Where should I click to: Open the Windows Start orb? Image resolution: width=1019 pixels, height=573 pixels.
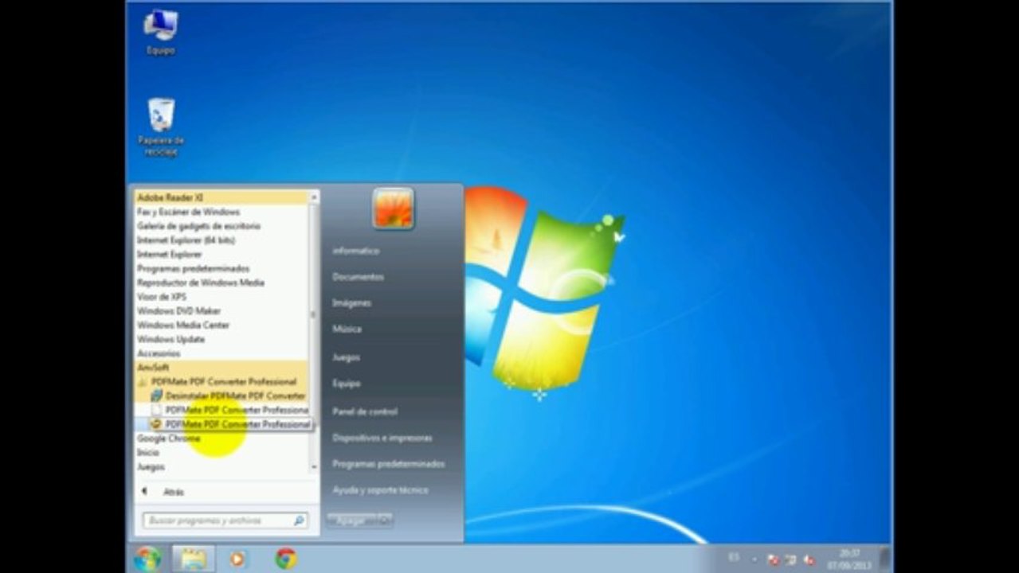point(147,558)
